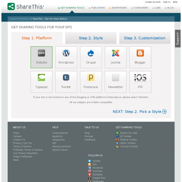This screenshot has width=182, height=182.
Task: Select the Joomla platform tile
Action: click(x=116, y=57)
